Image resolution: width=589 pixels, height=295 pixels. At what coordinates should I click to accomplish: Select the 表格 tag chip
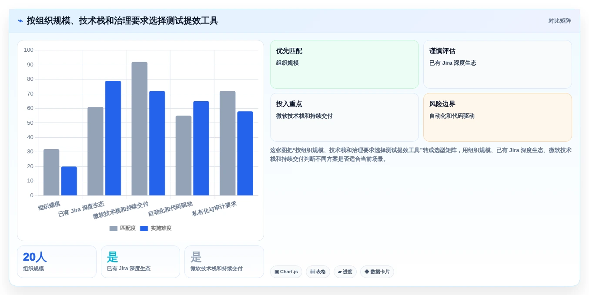pos(318,272)
